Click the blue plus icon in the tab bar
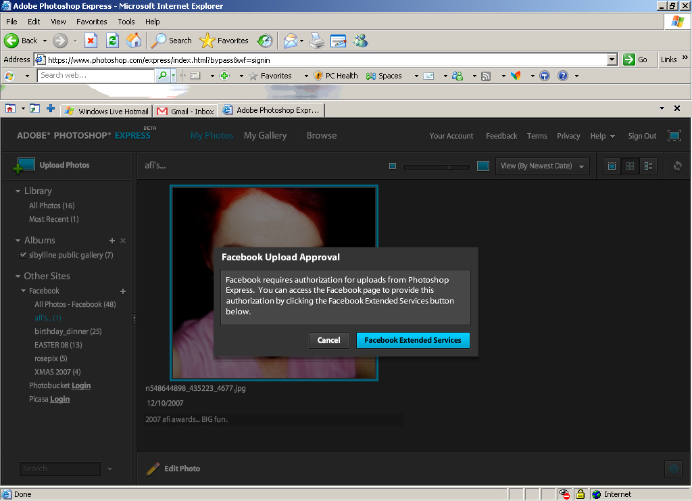 click(x=51, y=108)
